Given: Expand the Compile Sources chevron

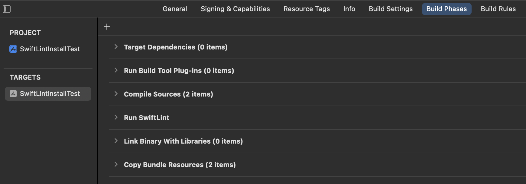Looking at the screenshot, I should tap(116, 94).
